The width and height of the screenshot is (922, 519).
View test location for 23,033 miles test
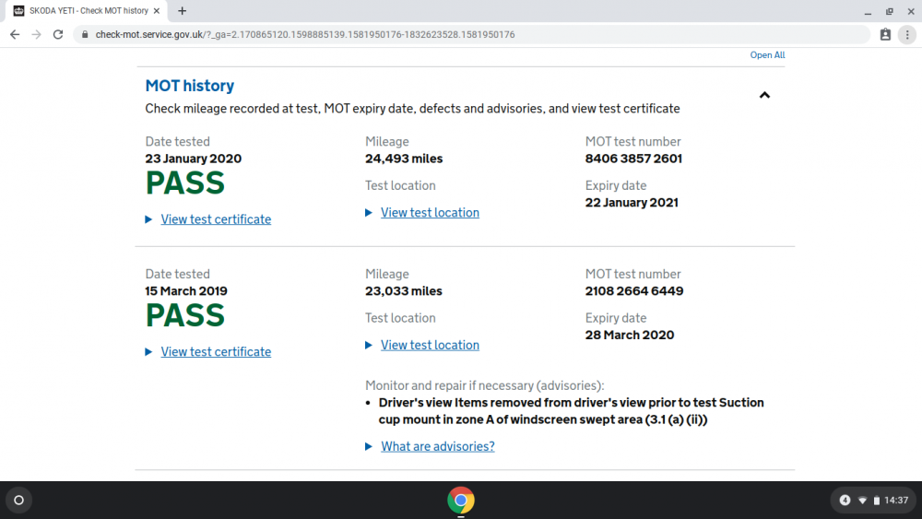(x=430, y=345)
